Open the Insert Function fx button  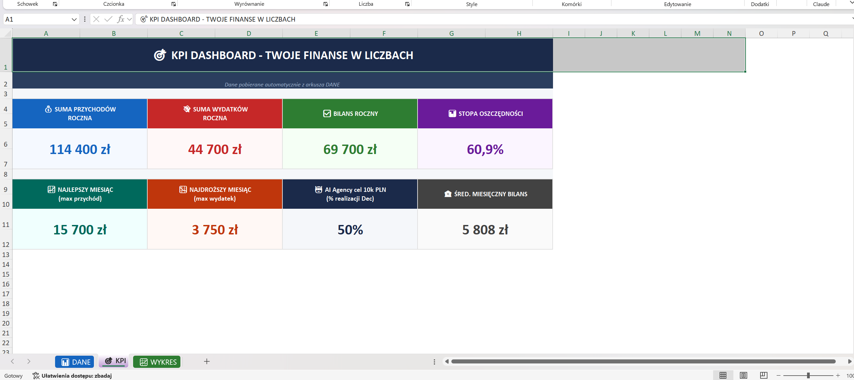click(121, 19)
